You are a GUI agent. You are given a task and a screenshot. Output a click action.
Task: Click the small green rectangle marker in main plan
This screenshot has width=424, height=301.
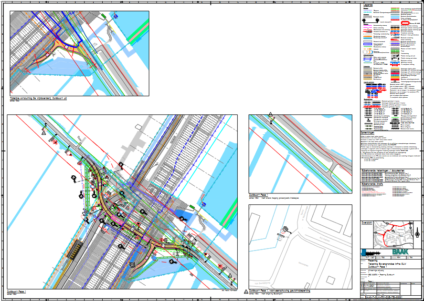[192, 206]
